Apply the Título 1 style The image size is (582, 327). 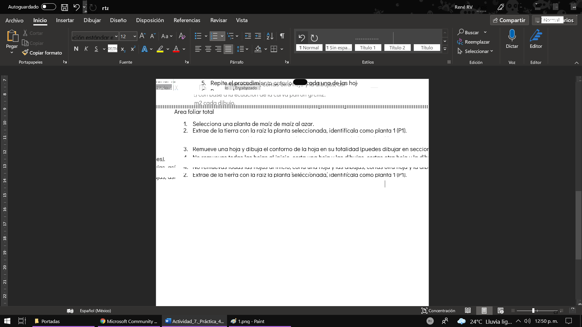[x=368, y=48]
